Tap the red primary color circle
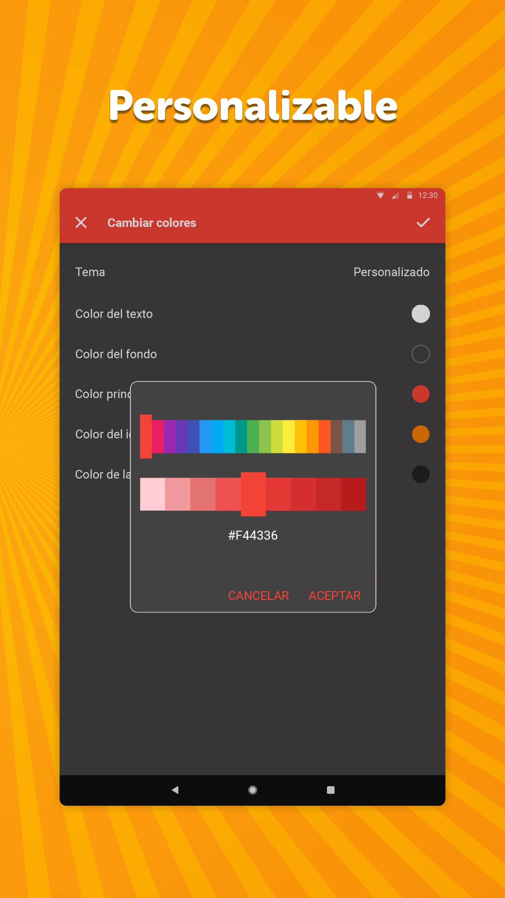 420,394
